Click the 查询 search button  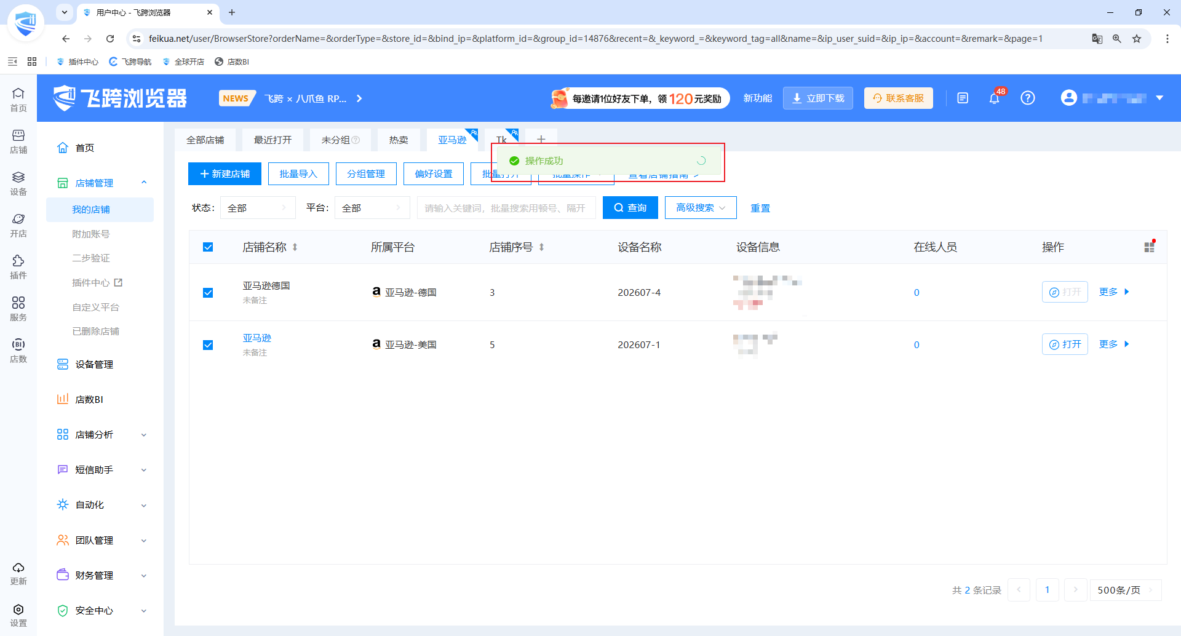[x=630, y=208]
